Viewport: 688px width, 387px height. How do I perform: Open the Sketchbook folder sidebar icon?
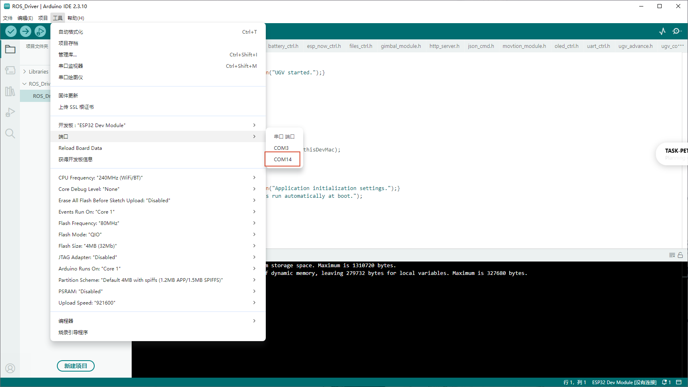[x=10, y=50]
